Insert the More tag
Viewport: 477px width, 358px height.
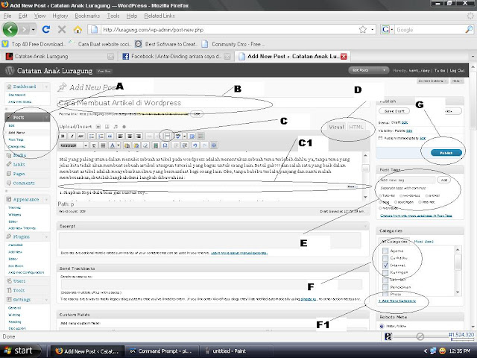[x=167, y=136]
